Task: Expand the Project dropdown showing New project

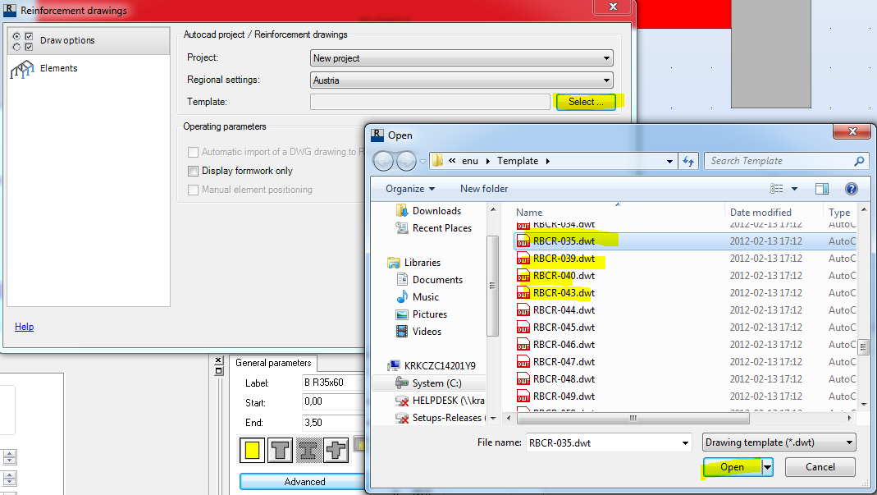Action: (606, 58)
